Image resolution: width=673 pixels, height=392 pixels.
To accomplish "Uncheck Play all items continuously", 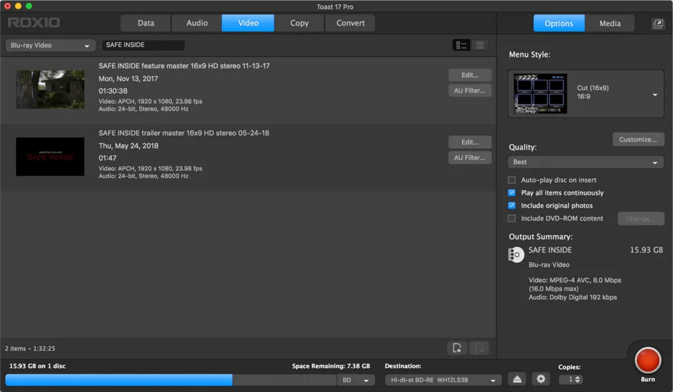I will [511, 192].
